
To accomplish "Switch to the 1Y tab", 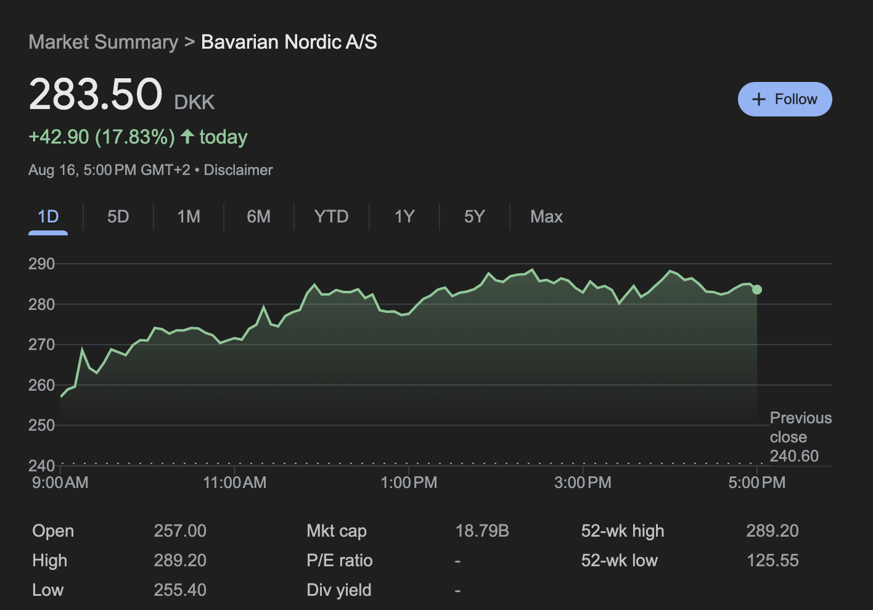I will (x=404, y=217).
